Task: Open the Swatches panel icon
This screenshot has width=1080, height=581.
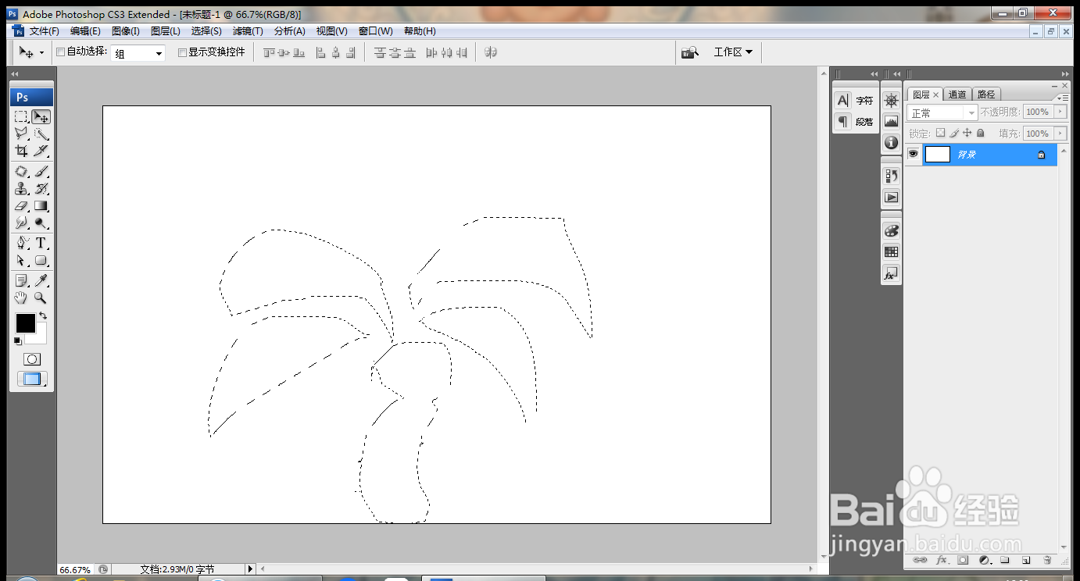Action: 891,251
